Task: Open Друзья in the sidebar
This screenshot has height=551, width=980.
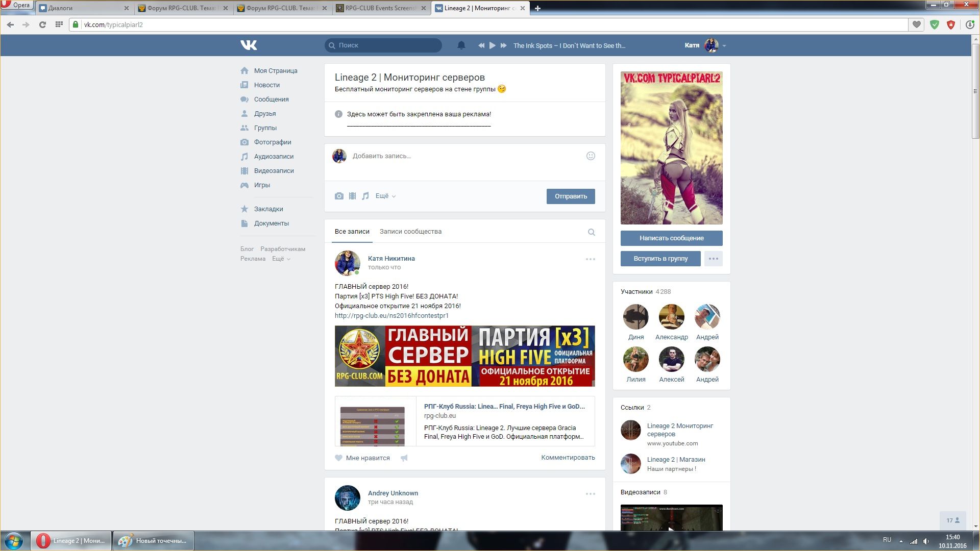Action: (x=265, y=114)
